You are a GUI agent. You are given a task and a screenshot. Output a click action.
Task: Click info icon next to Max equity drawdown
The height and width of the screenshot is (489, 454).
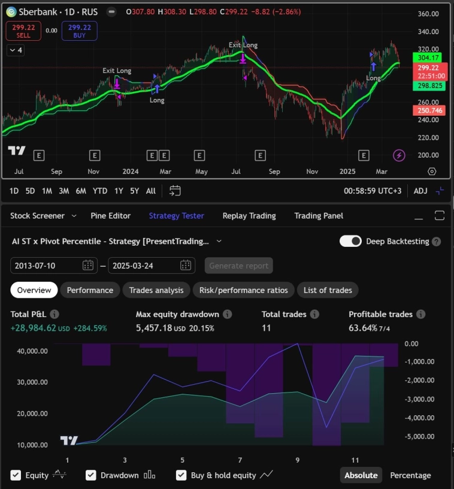click(228, 315)
